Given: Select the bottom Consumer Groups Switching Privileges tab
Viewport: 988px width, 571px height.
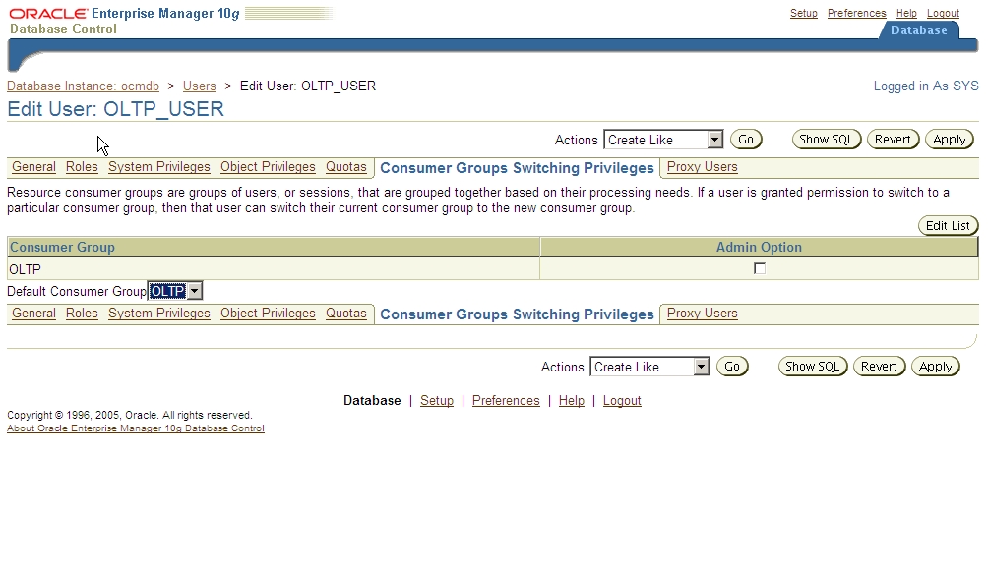Looking at the screenshot, I should (x=517, y=314).
